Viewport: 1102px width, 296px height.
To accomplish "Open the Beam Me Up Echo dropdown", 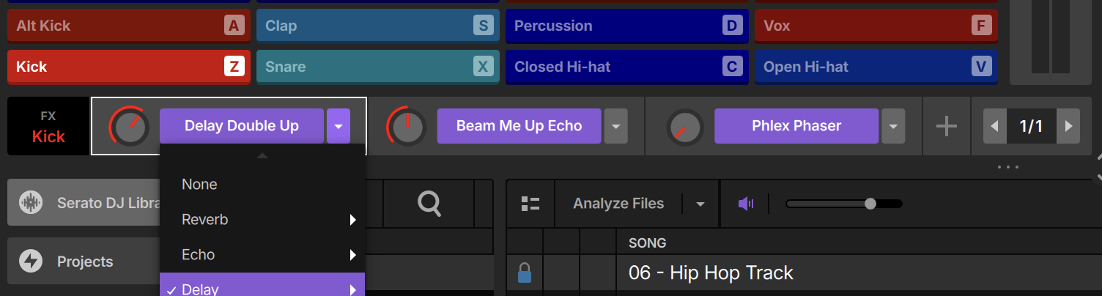I will [615, 126].
